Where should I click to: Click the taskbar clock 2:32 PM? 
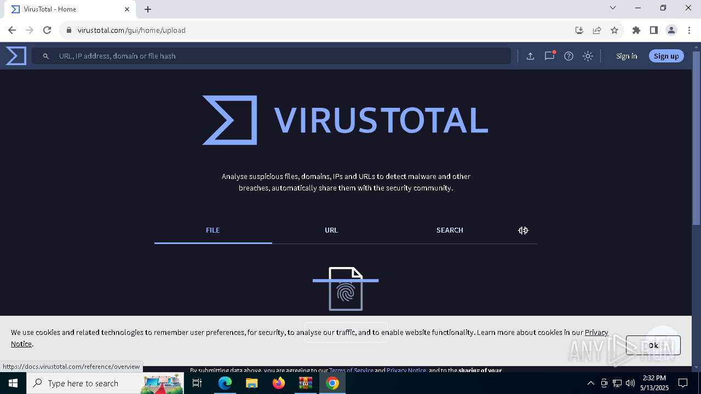pyautogui.click(x=654, y=383)
